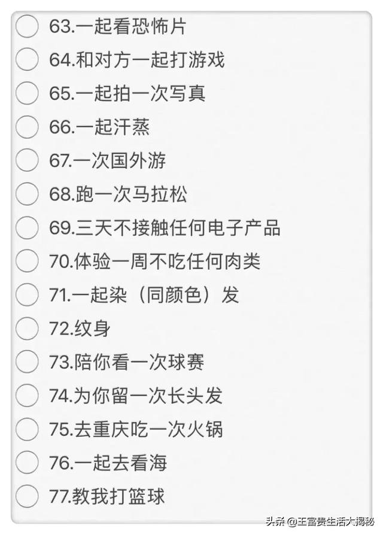Click the text 三天不接触任何电子产品
Viewport: 383px width, 535px height.
click(x=178, y=227)
